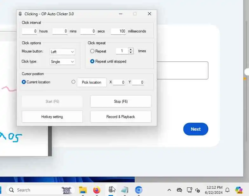Open File Explorer from the taskbar
Viewport: 249px width, 196px height.
coord(83,190)
